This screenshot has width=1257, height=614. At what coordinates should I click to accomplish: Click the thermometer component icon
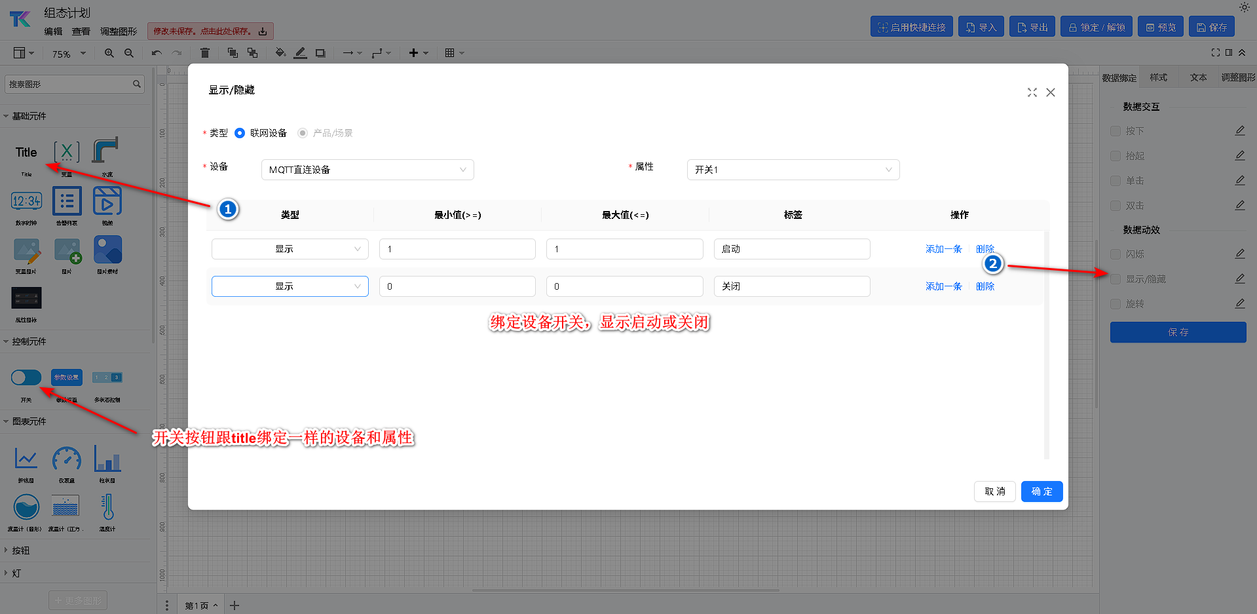[107, 507]
